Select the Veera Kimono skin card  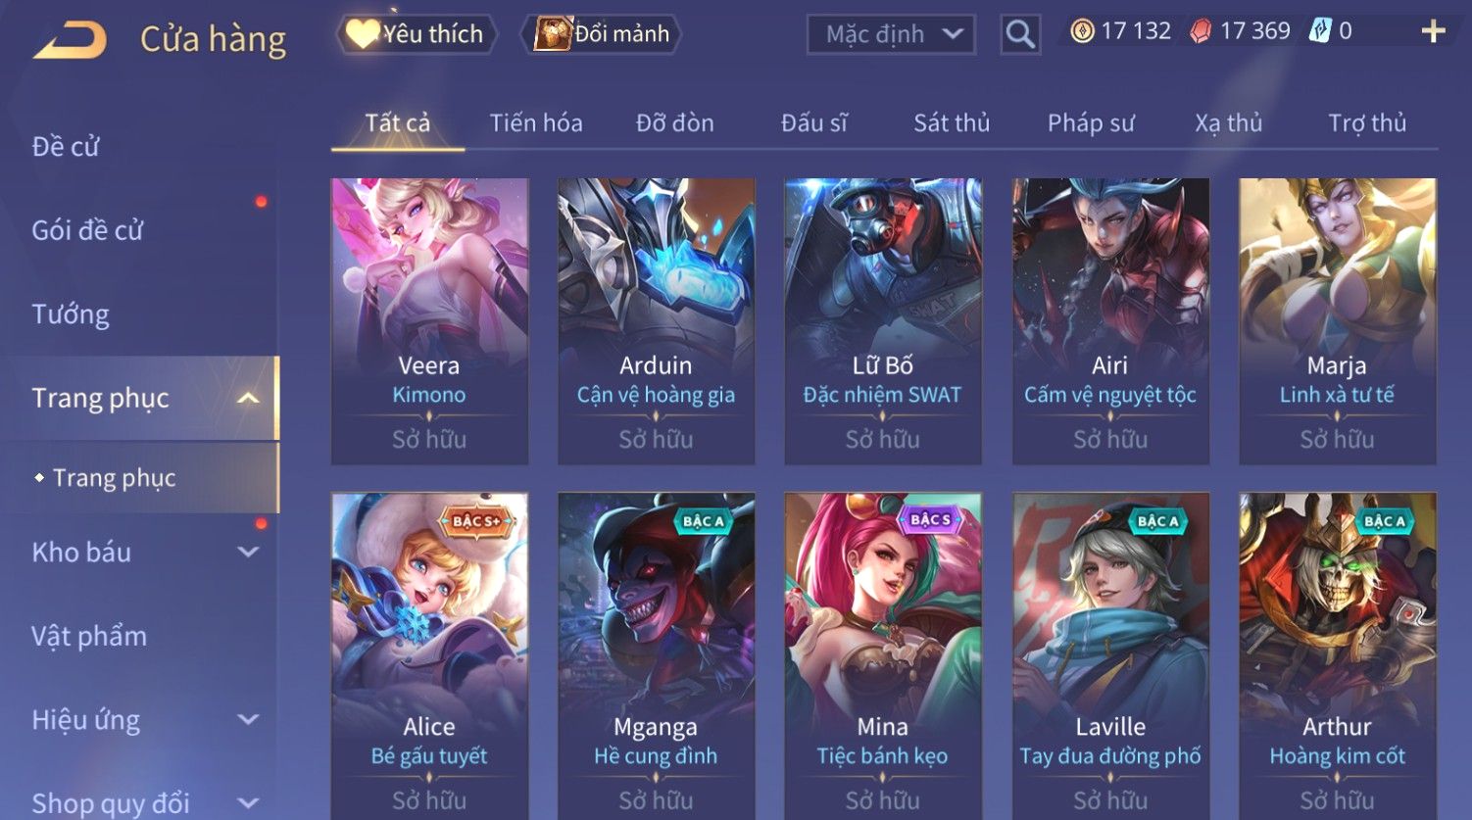click(x=429, y=320)
